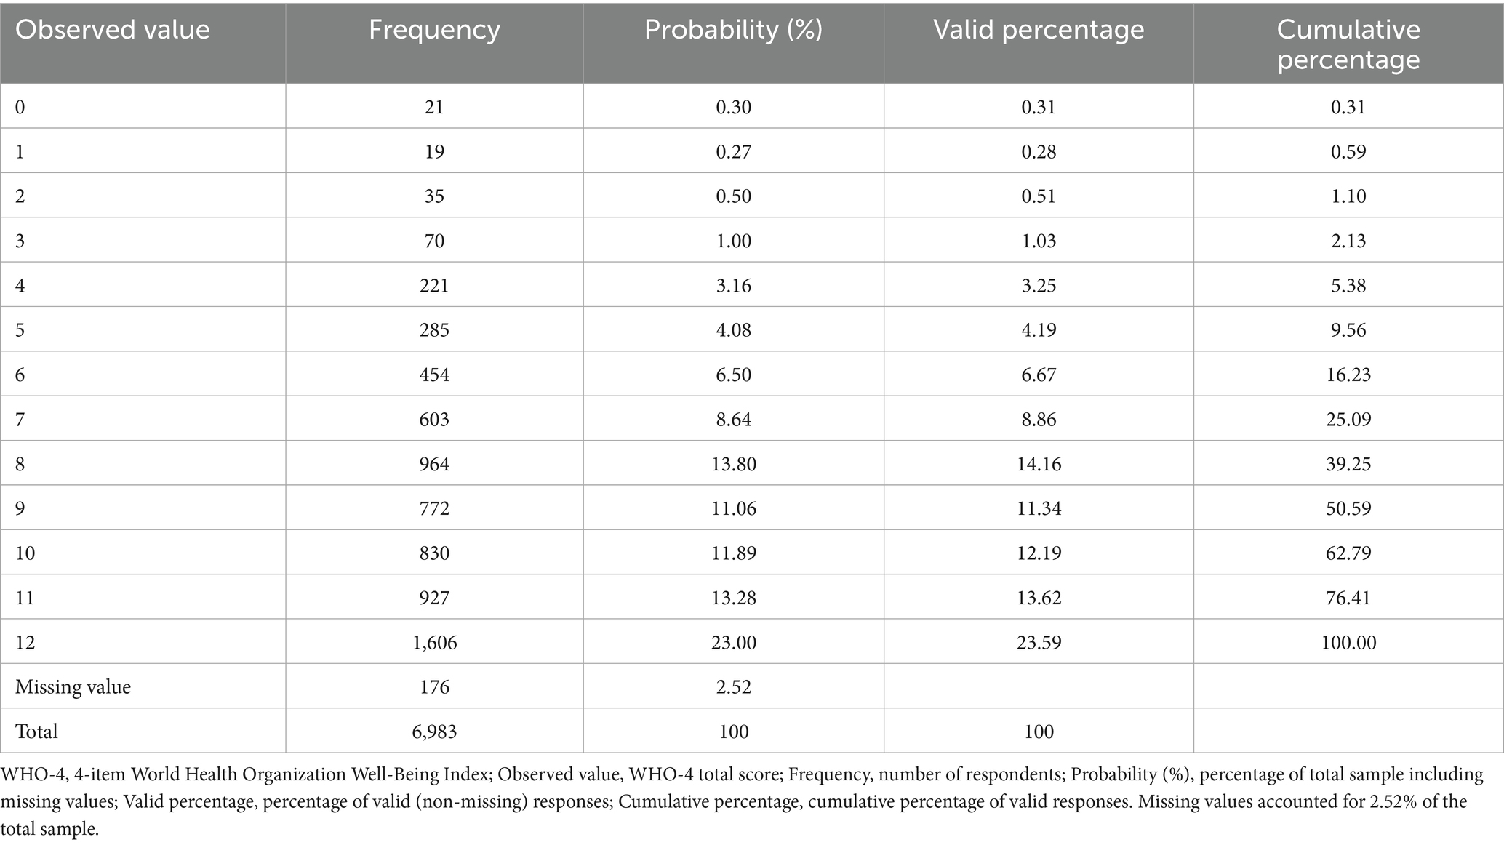Select the Frequency column header

[434, 30]
